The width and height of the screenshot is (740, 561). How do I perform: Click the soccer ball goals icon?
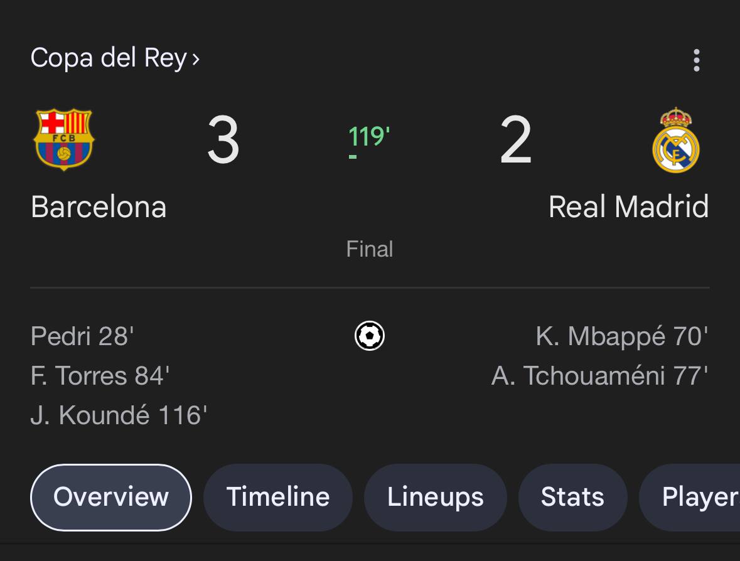[370, 336]
